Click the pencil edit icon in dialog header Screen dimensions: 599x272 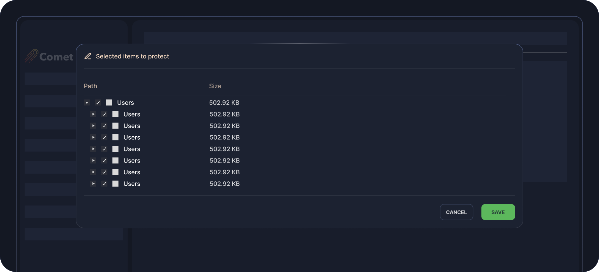click(88, 56)
